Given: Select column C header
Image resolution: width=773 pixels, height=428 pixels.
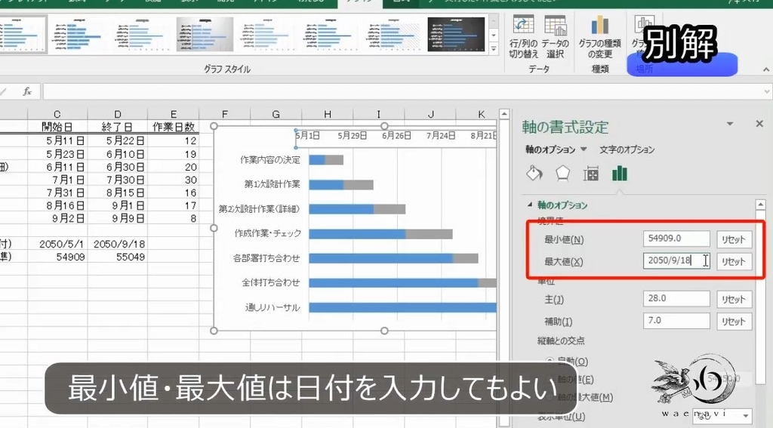Looking at the screenshot, I should pos(57,114).
